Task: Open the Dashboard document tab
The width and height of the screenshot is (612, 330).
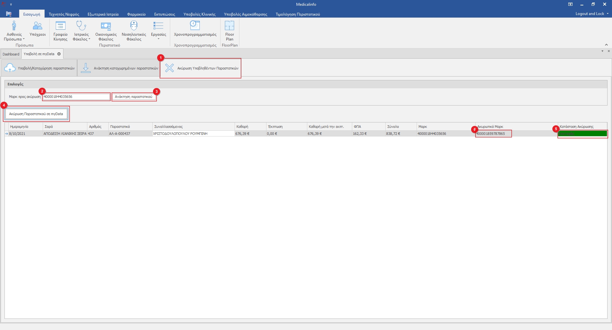Action: (x=11, y=54)
